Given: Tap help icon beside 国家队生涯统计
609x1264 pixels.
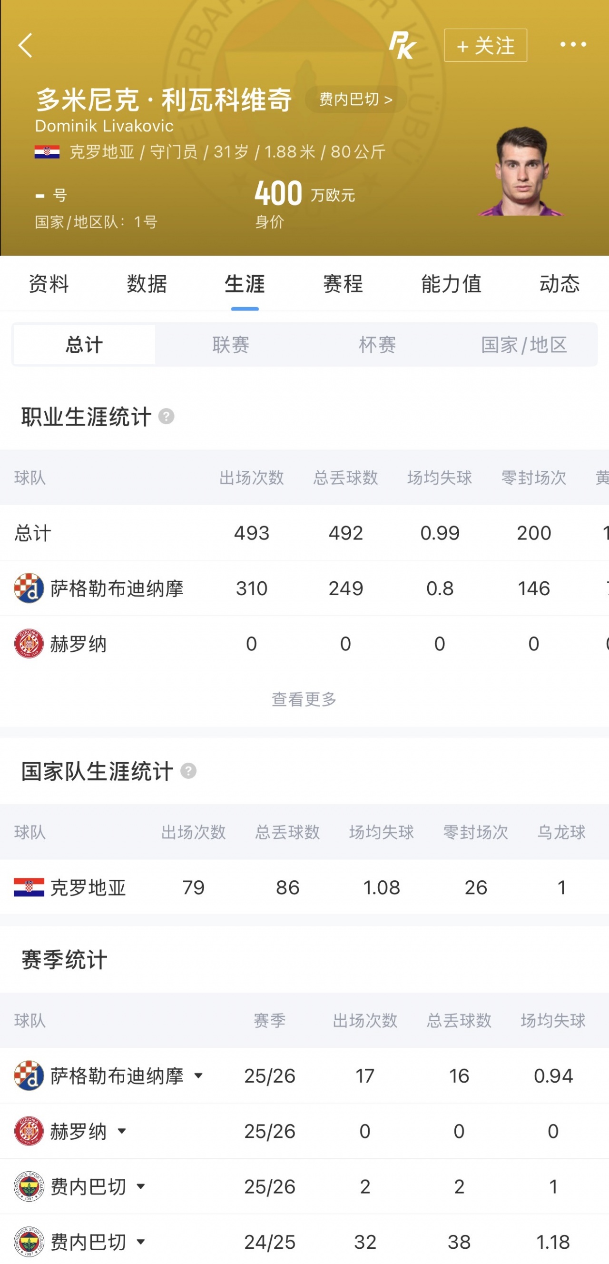Looking at the screenshot, I should (188, 771).
